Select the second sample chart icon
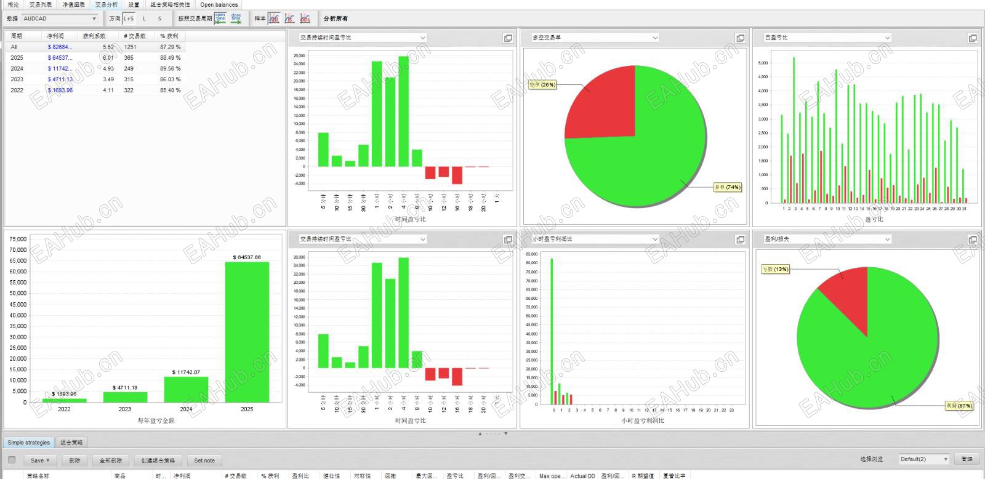 (x=289, y=18)
